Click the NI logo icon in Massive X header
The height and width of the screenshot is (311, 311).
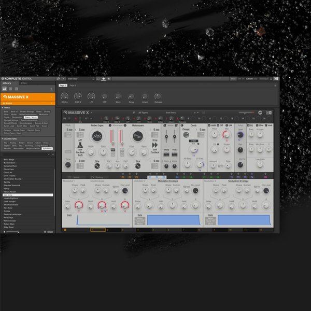(x=260, y=112)
